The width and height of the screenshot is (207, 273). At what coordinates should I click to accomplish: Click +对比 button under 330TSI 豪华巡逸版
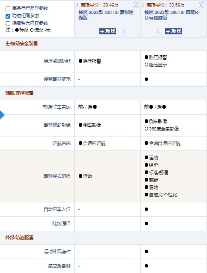click(108, 31)
